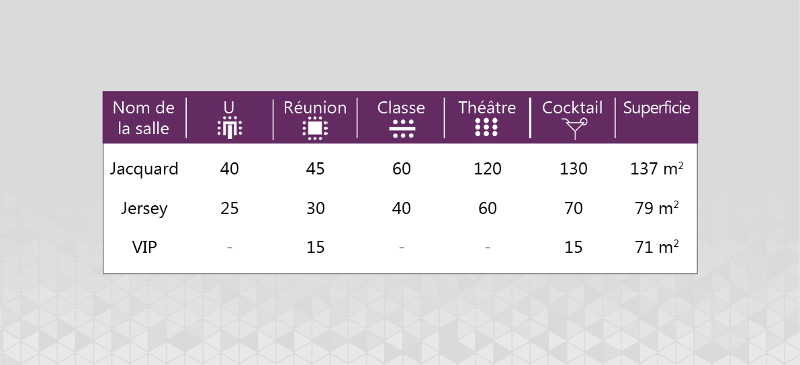Click VIP's surface area 71 m²
Viewport: 800px width, 365px height.
pyautogui.click(x=656, y=248)
